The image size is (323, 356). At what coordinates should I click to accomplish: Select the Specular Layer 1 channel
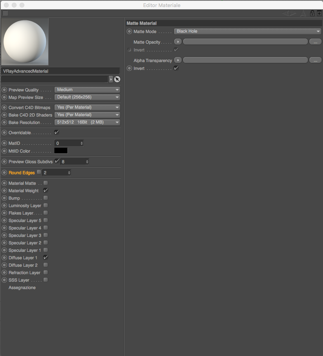pyautogui.click(x=25, y=250)
